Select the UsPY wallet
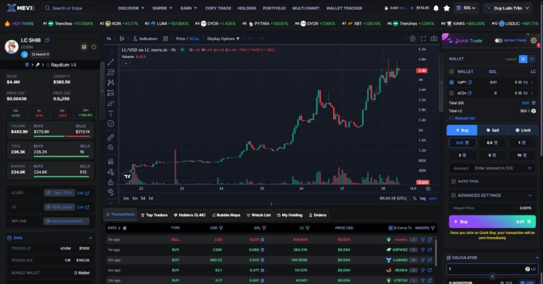Screen dimensions: 543x284 (452, 82)
